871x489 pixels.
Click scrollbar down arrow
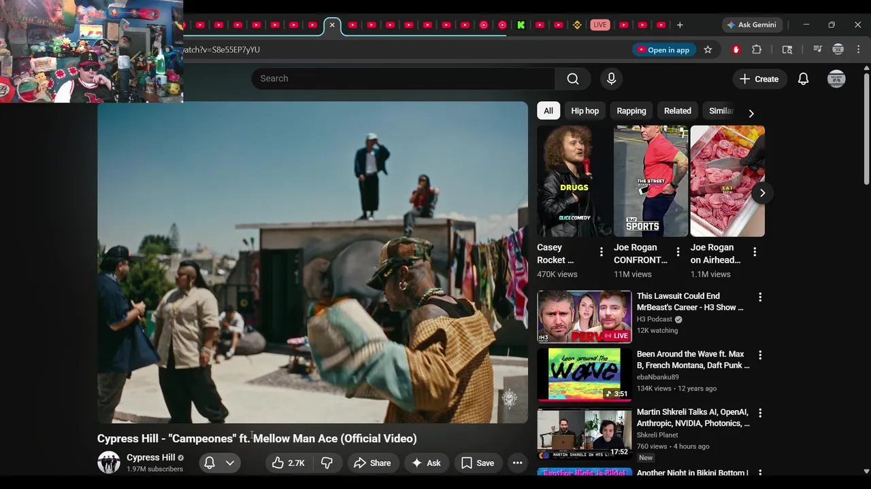(x=866, y=471)
